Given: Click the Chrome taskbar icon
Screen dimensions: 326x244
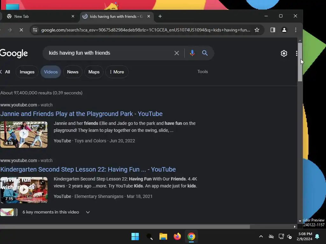Looking at the screenshot, I should point(191,236).
